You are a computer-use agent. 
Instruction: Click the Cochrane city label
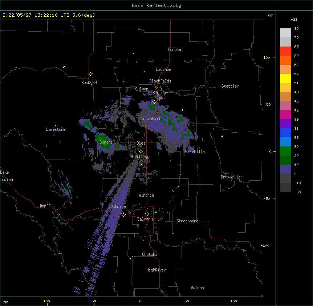(x=117, y=206)
